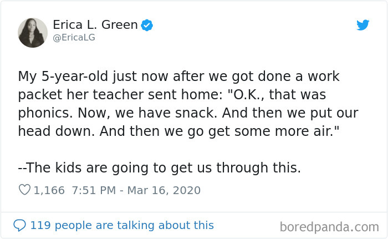Click the line "--The kids are going to get us through this."

[x=160, y=168]
